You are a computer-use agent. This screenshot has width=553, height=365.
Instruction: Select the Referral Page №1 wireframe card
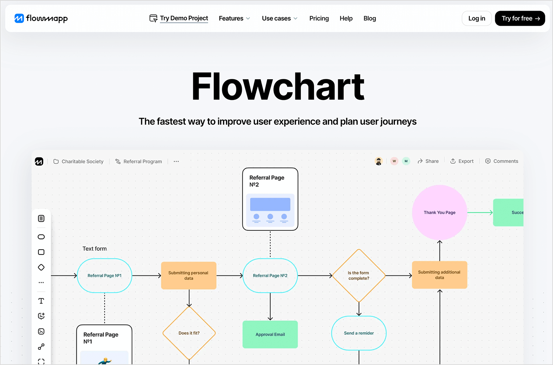(x=104, y=345)
